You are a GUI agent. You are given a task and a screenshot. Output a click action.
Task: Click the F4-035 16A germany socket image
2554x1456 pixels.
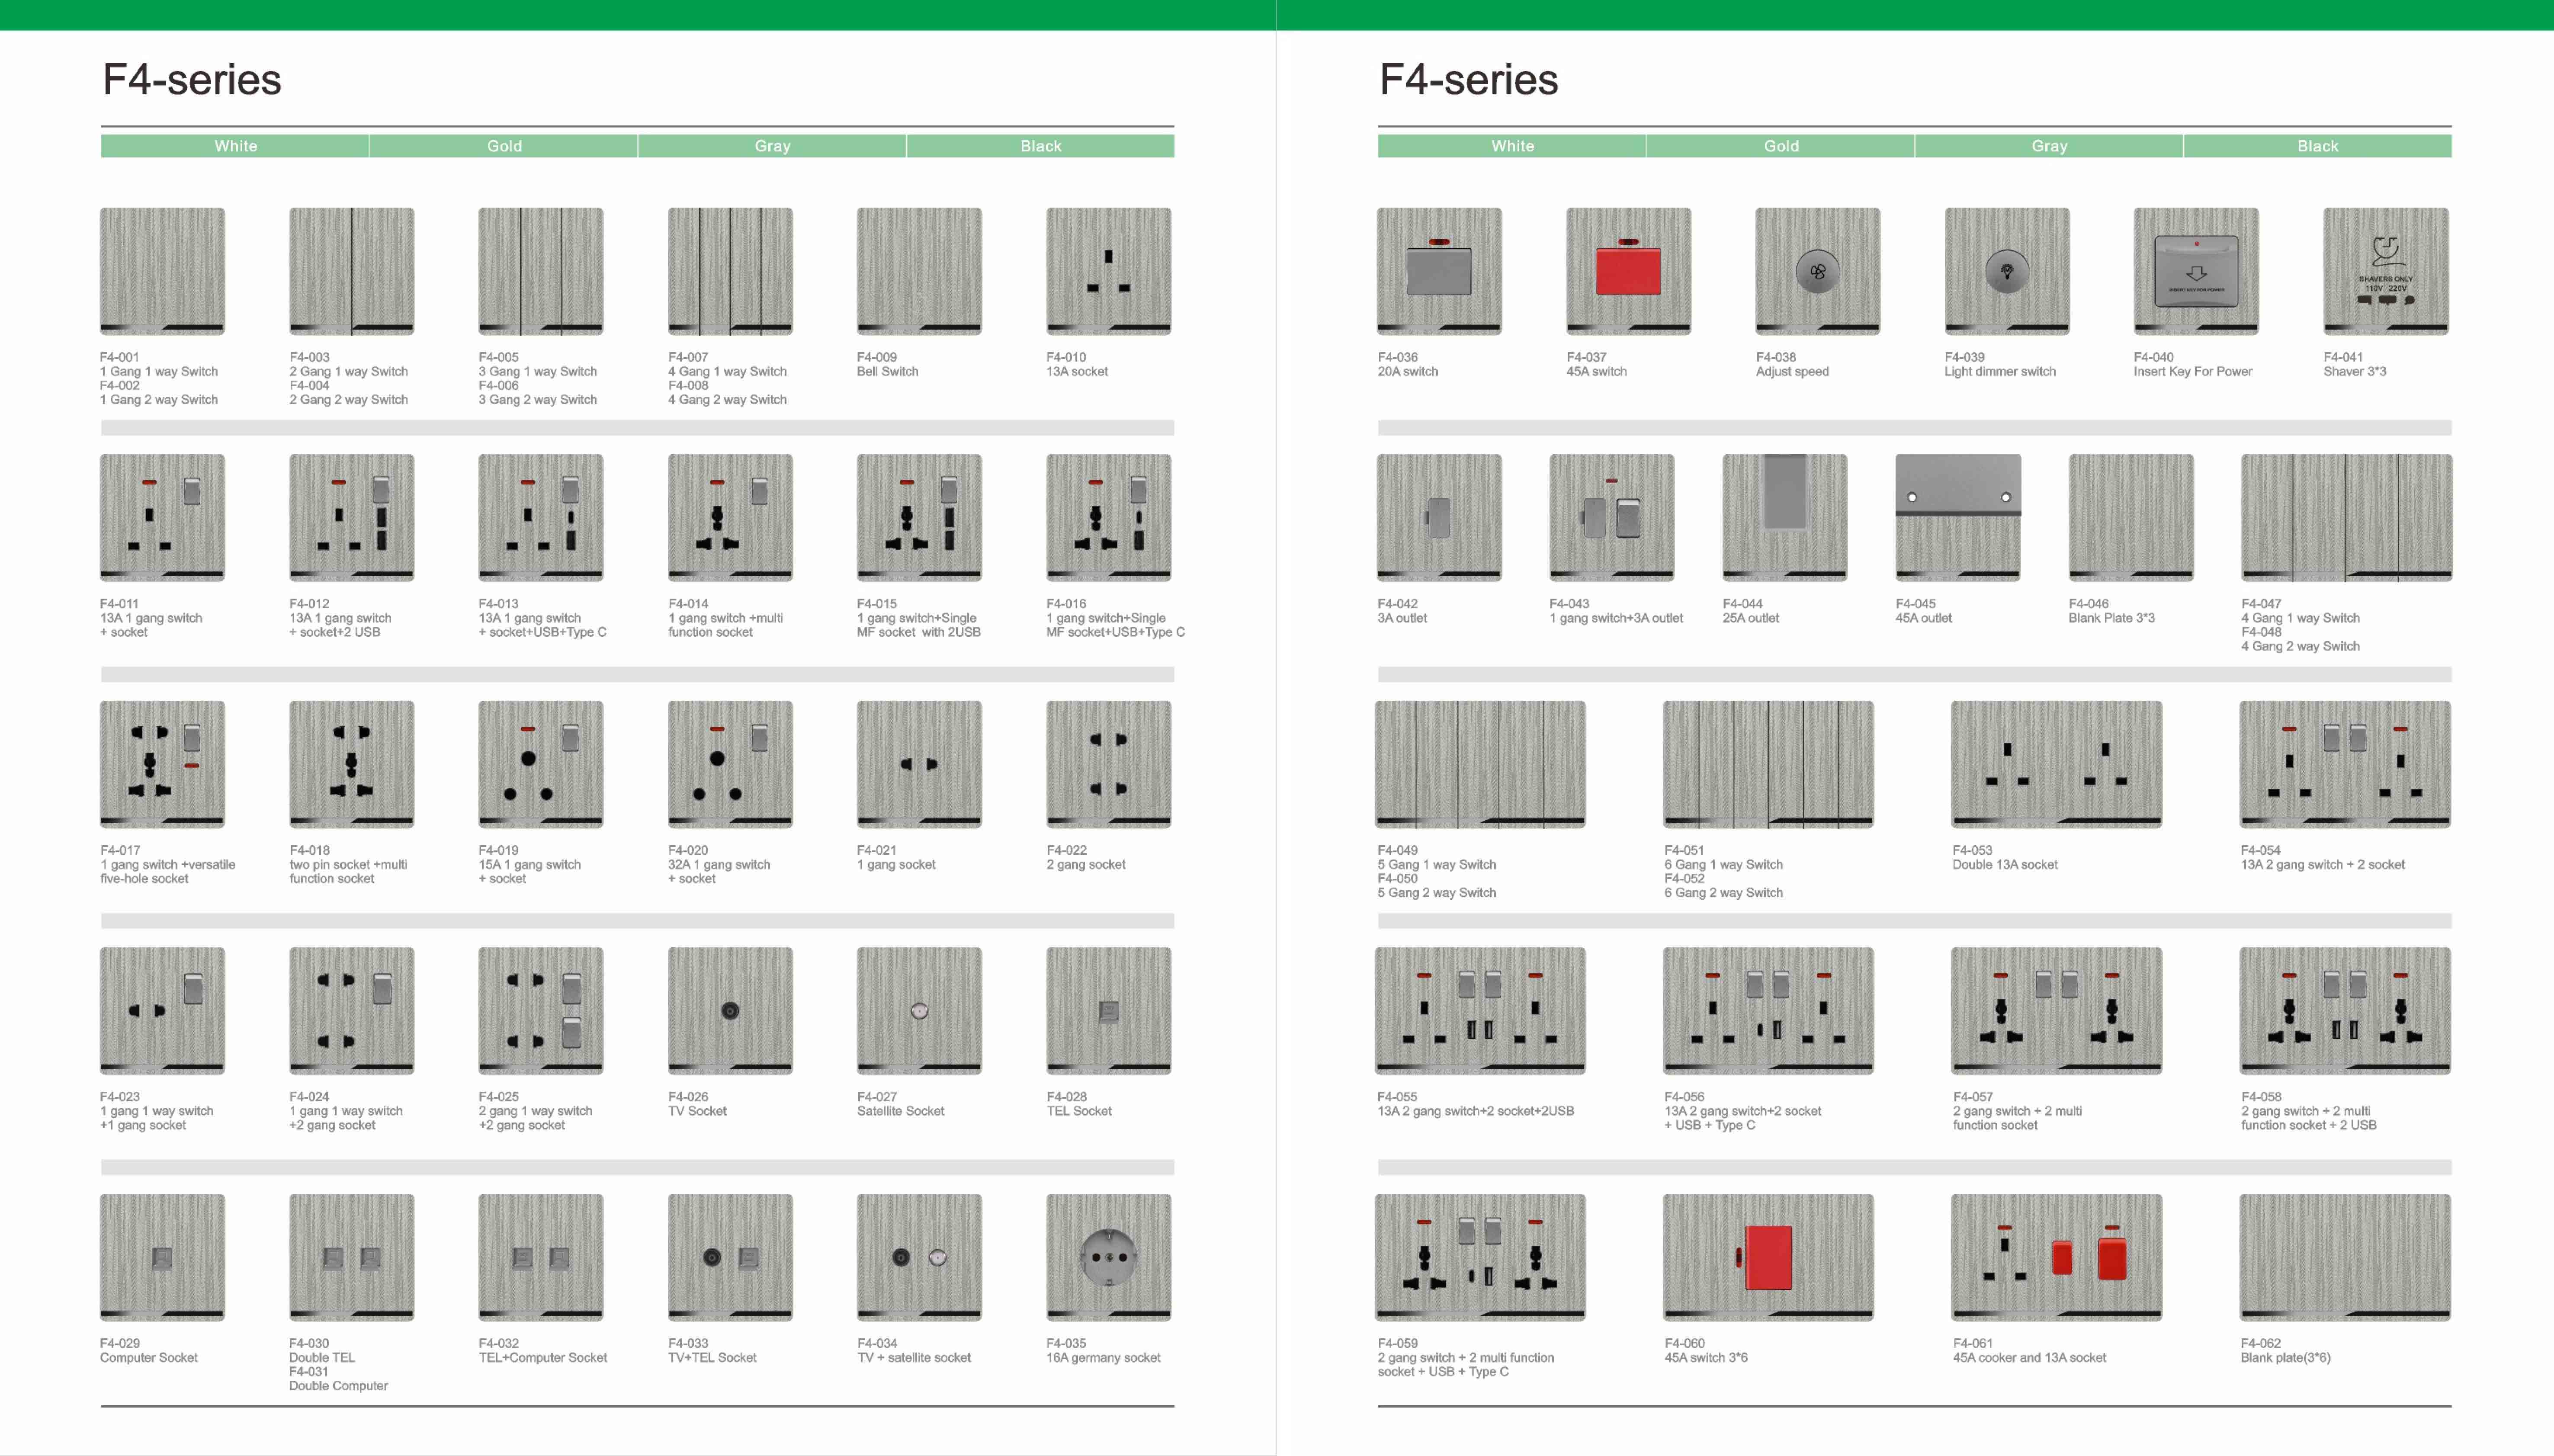(x=1109, y=1257)
